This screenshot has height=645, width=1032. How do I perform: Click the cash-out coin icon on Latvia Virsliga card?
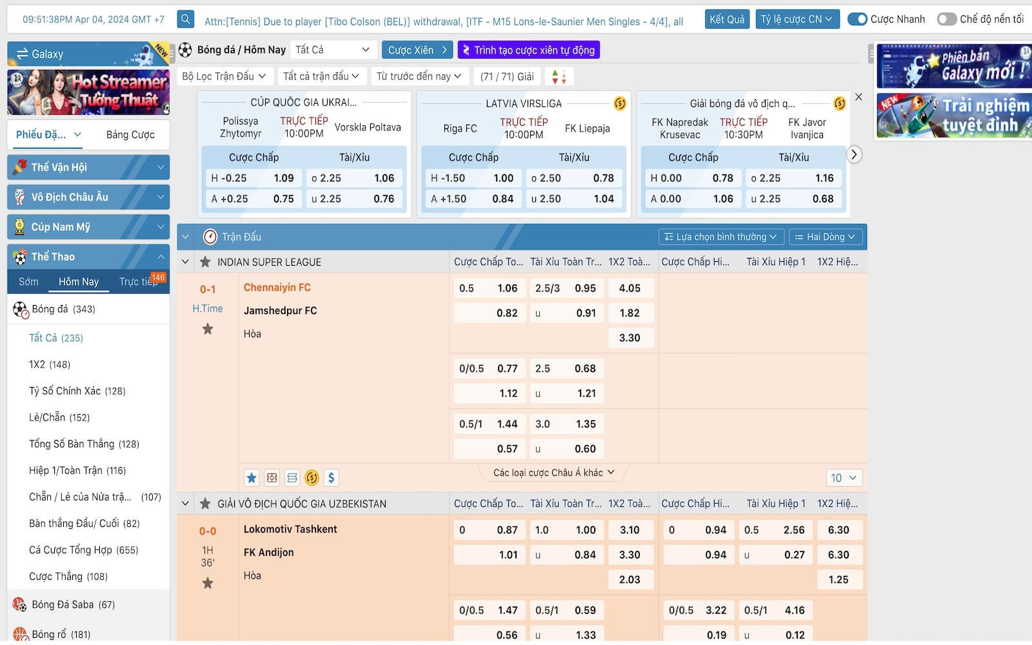[620, 103]
